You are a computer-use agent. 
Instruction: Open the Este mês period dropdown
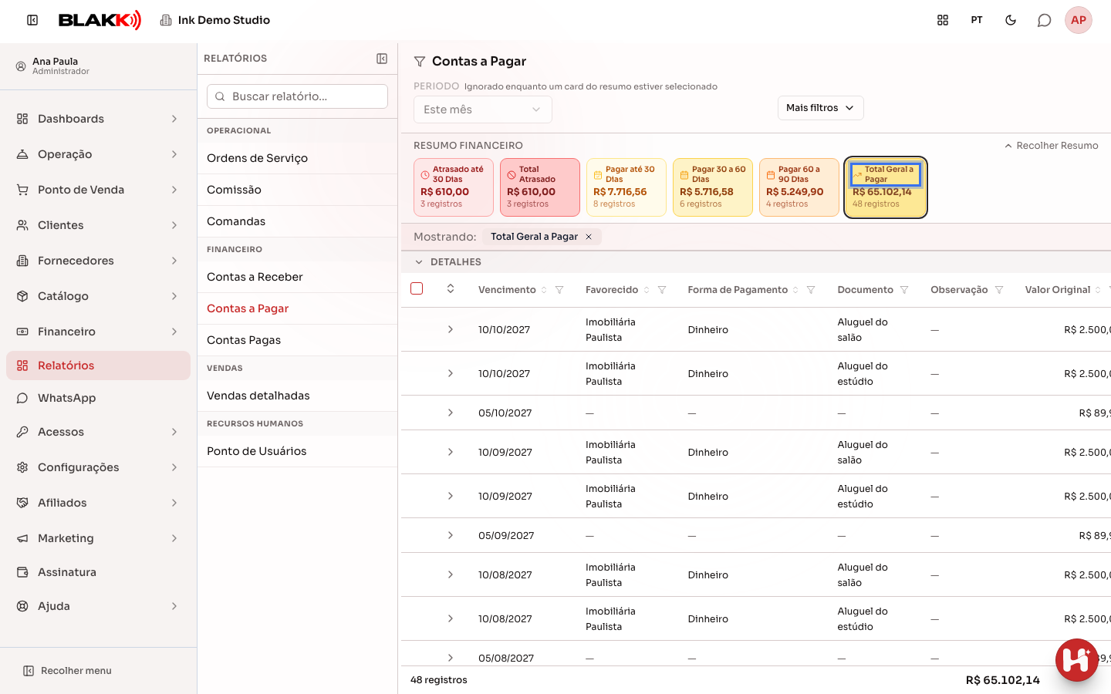[x=483, y=109]
